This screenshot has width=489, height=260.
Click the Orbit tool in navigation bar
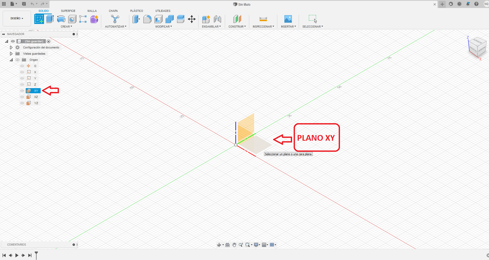click(219, 245)
